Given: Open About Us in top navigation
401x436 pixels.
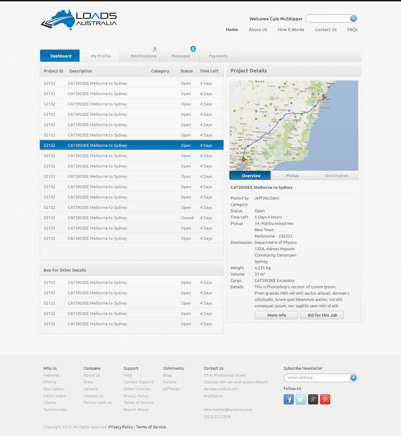Looking at the screenshot, I should pyautogui.click(x=258, y=29).
